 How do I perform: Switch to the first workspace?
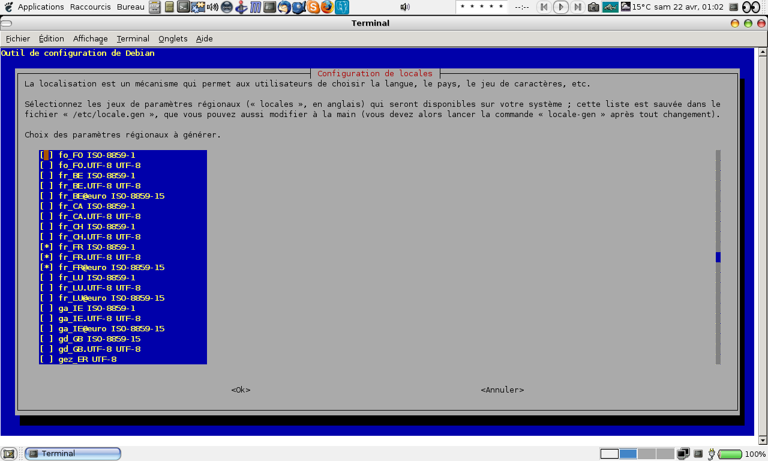point(610,454)
